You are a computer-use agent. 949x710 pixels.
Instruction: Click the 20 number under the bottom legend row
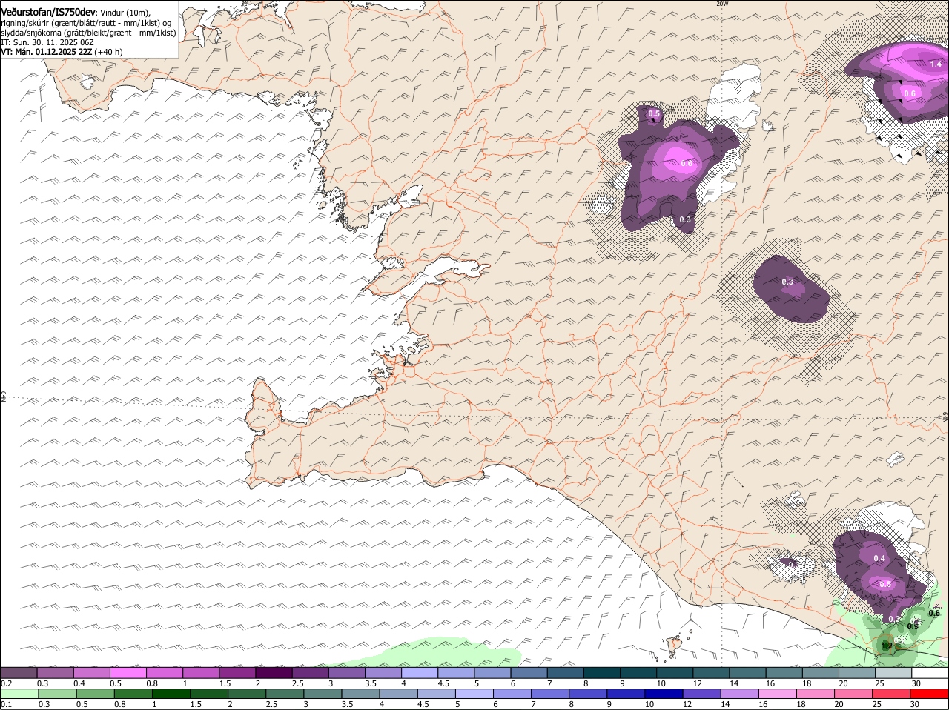point(839,704)
